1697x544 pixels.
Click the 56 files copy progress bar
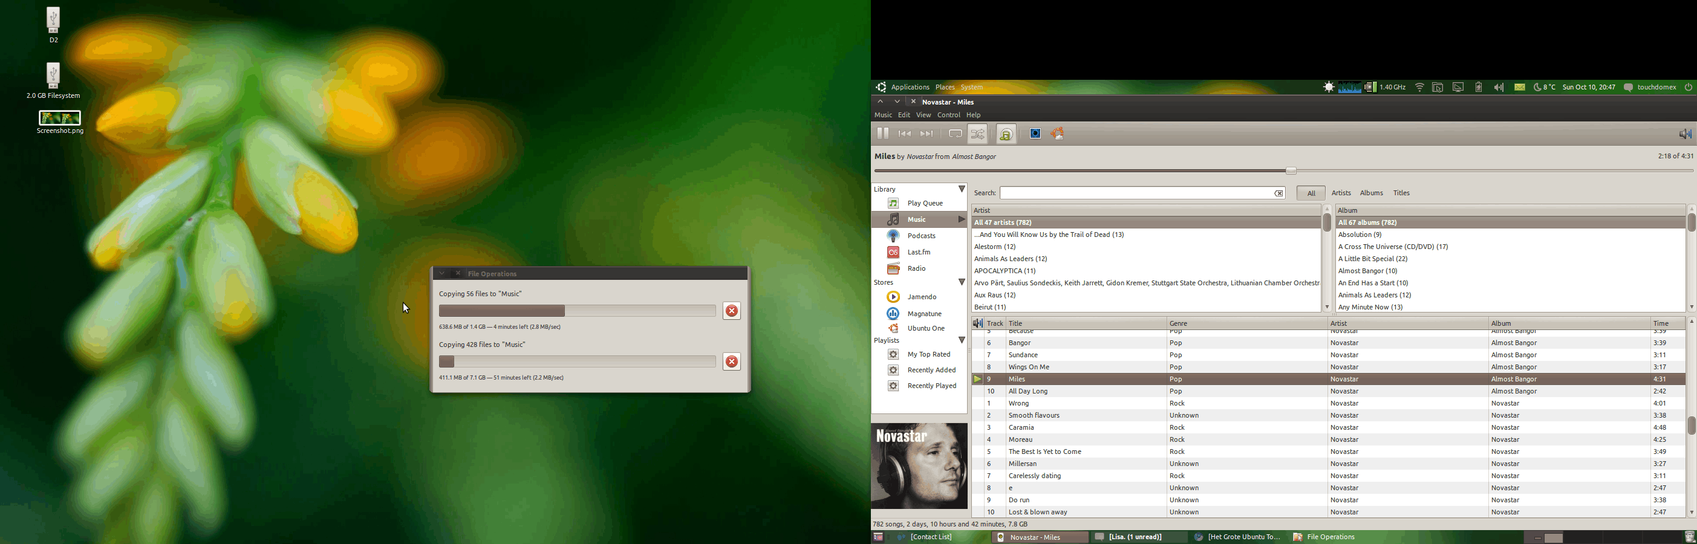tap(577, 311)
